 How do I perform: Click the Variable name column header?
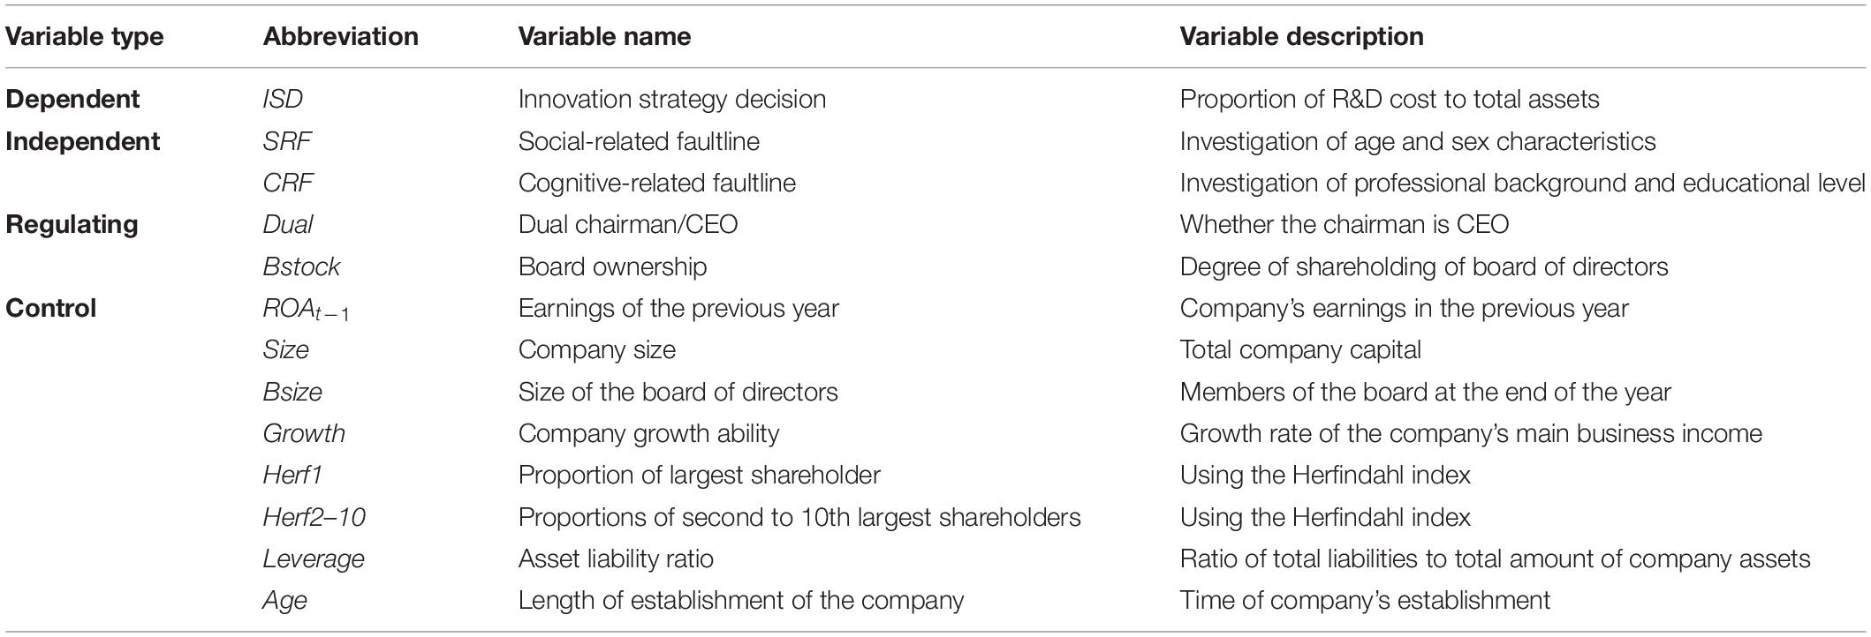pos(604,36)
